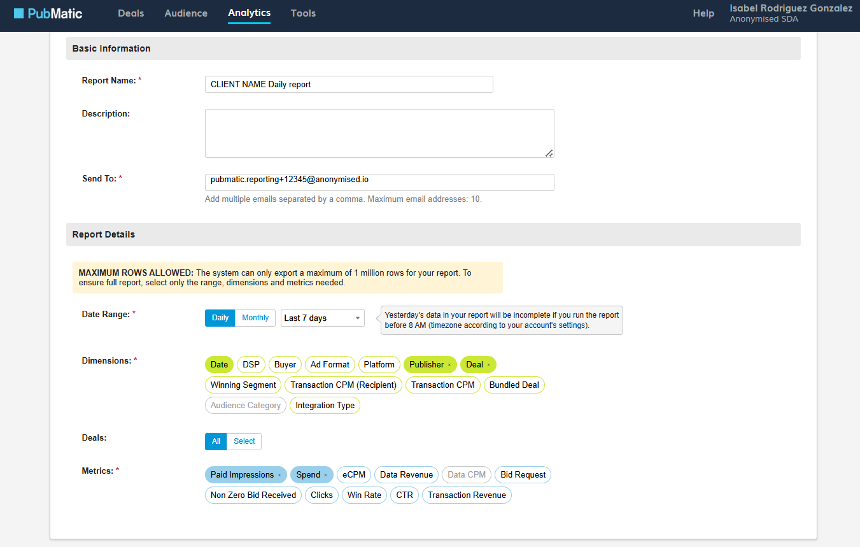Click the Help link
The width and height of the screenshot is (860, 547).
point(703,13)
